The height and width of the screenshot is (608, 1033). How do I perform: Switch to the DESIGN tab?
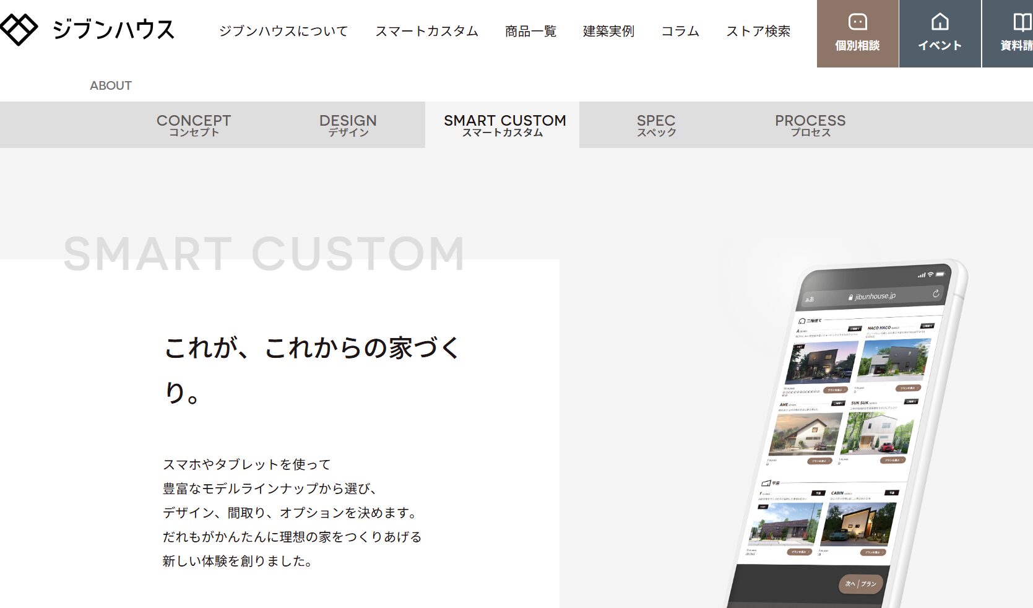point(348,124)
